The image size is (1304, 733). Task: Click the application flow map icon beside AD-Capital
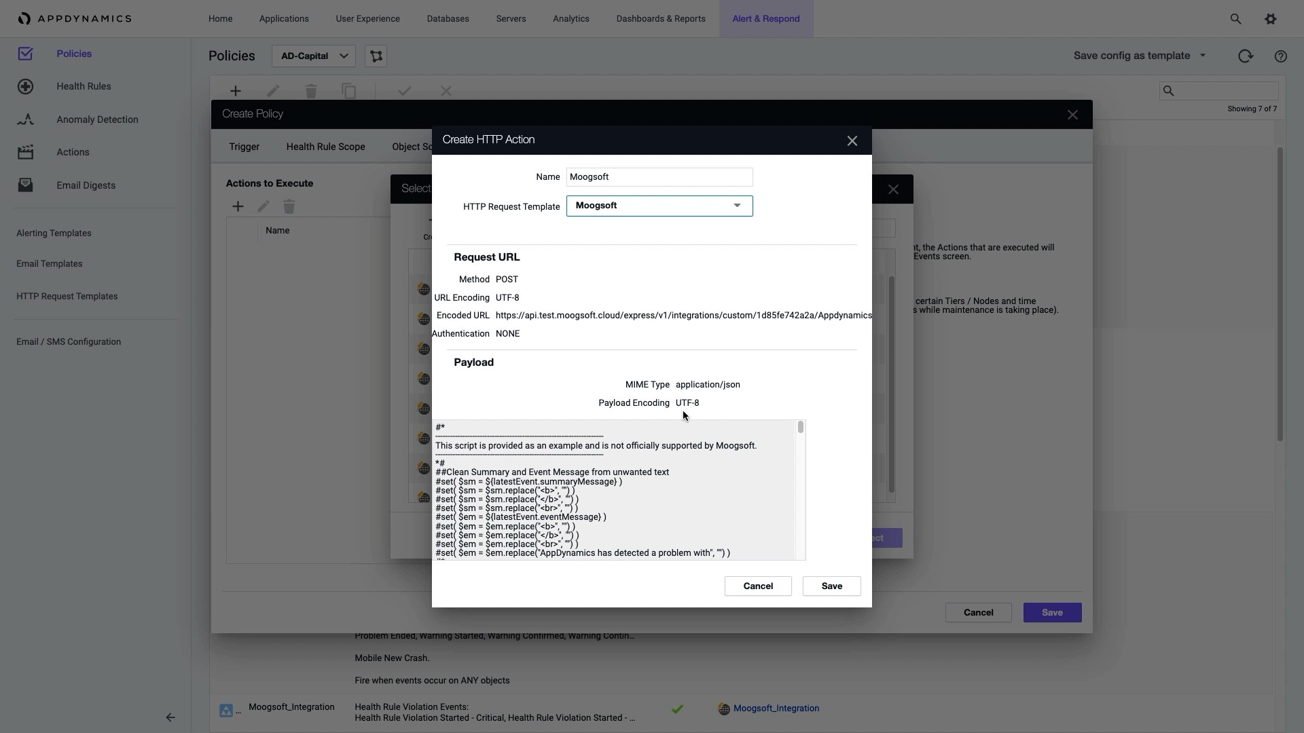pos(376,56)
